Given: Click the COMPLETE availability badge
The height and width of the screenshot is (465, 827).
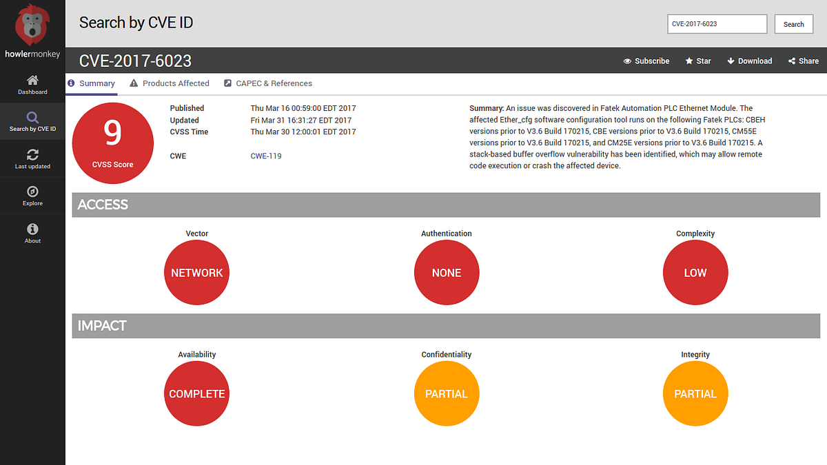Looking at the screenshot, I should 197,394.
